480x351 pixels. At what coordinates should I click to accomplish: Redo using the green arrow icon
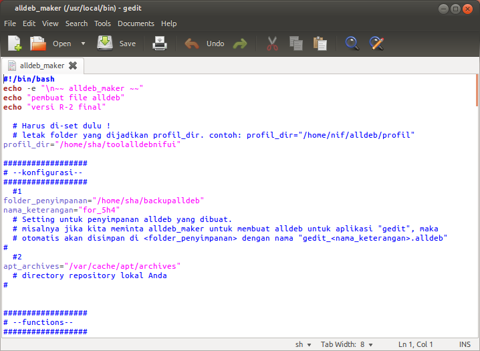click(x=240, y=43)
